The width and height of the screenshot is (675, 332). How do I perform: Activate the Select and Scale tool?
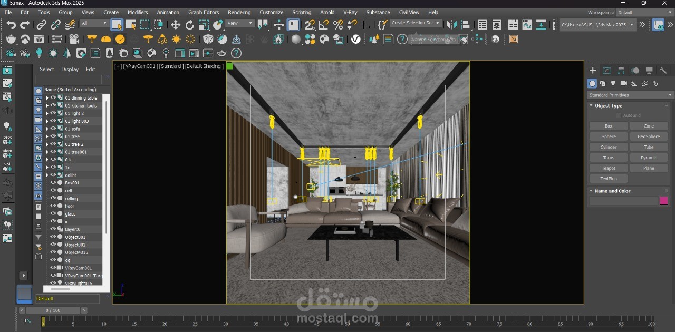tap(204, 24)
